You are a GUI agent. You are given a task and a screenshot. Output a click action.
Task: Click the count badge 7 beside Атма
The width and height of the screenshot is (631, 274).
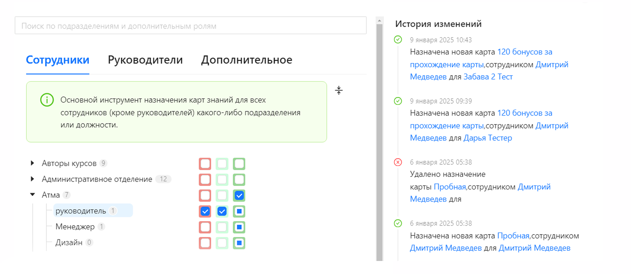pos(66,195)
